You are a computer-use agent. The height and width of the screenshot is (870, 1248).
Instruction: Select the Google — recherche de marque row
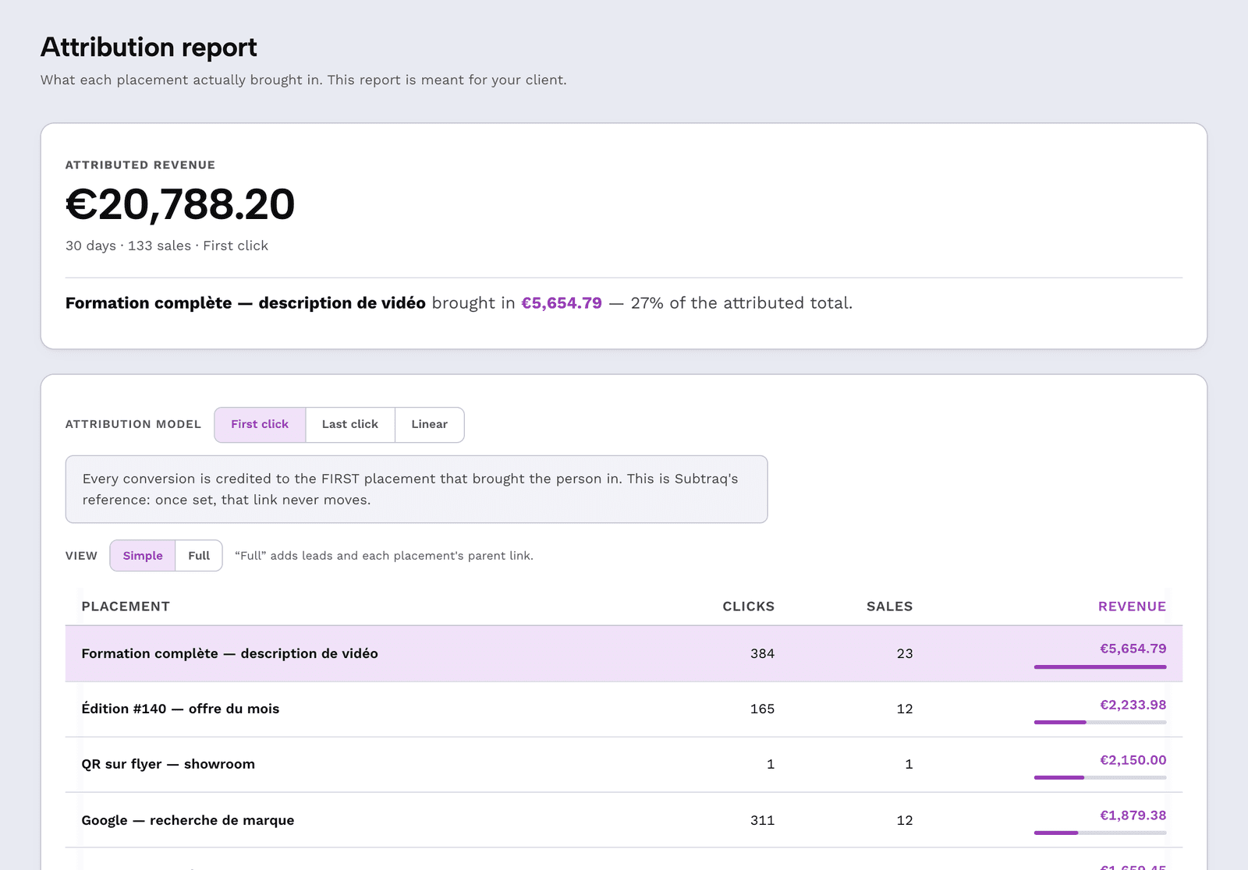[624, 820]
